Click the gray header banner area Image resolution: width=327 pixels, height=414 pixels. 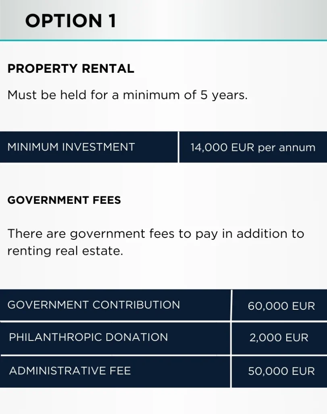coord(164,20)
